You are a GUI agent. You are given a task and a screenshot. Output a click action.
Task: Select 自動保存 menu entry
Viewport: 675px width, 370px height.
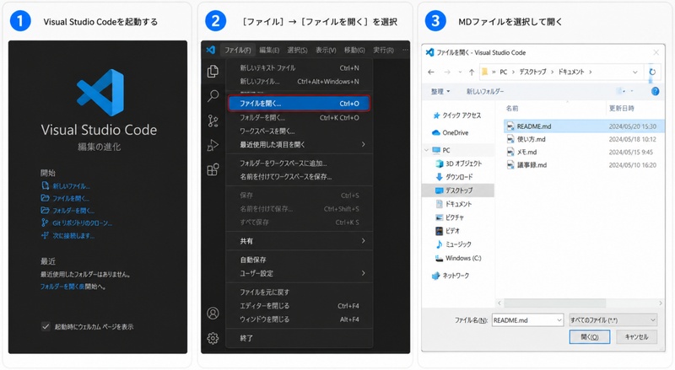tap(299, 260)
